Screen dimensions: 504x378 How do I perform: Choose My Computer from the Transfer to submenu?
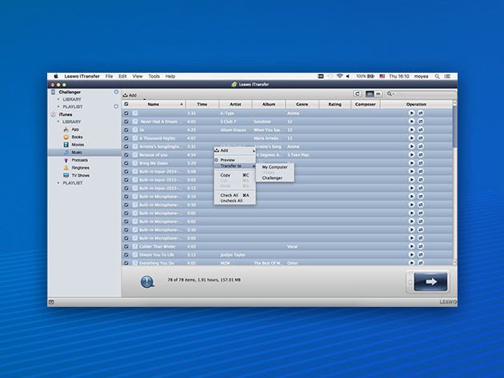click(x=274, y=167)
